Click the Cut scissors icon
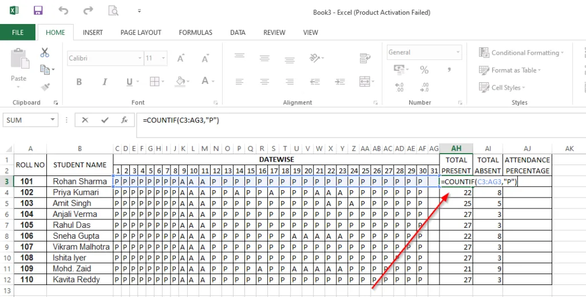586x297 pixels. pyautogui.click(x=45, y=53)
